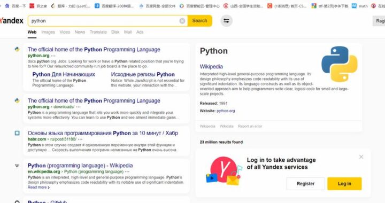Screen dimensions: 385x203
Task: Close the Yandex login promo card
Action: coord(361,157)
